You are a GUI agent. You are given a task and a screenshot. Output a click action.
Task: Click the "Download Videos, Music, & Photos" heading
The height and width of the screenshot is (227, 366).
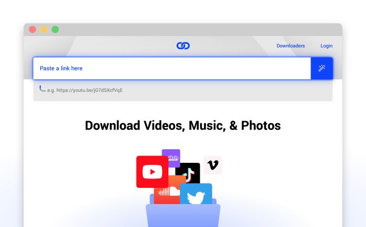coord(183,126)
